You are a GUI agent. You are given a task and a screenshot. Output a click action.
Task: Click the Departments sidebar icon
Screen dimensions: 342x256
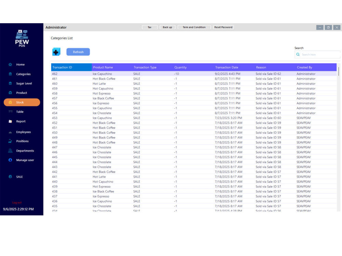[x=10, y=151]
